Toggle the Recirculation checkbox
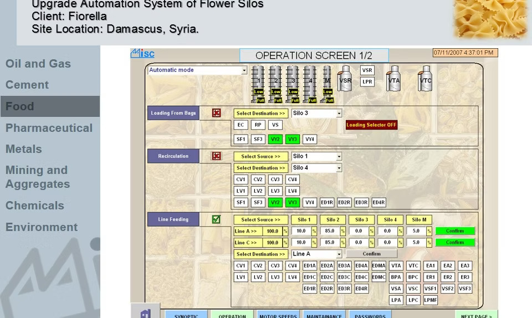The image size is (532, 318). coord(216,156)
